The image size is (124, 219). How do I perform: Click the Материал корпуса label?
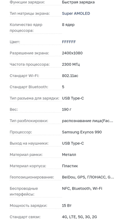[x=28, y=166]
